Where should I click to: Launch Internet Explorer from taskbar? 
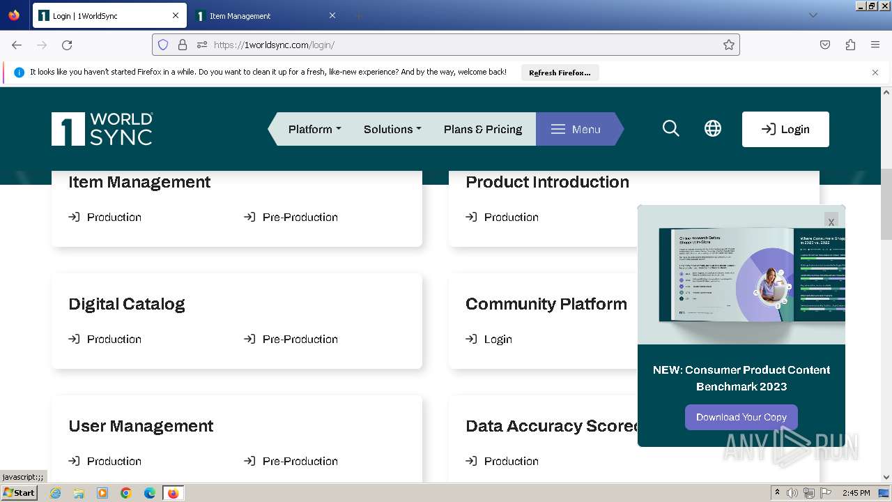point(55,493)
